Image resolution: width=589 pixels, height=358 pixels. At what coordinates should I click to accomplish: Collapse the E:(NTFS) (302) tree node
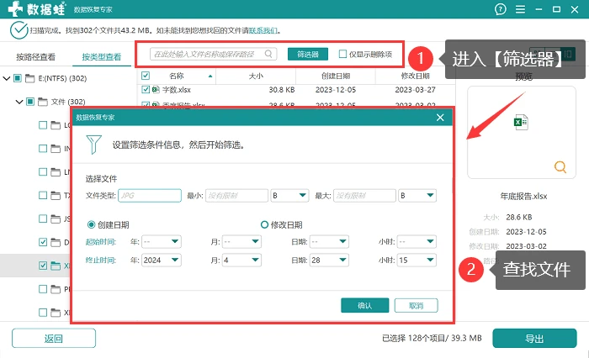7,78
